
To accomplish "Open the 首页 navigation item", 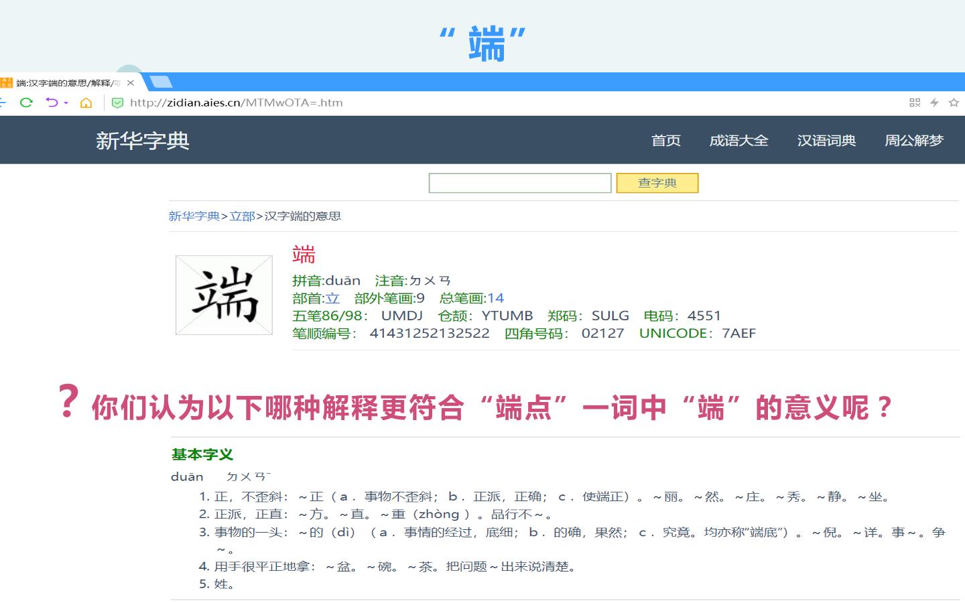I will (666, 141).
